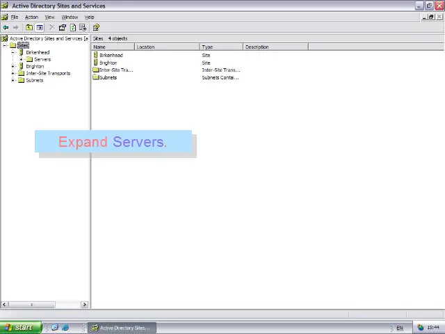Collapse the Birkenhead site node

13,52
